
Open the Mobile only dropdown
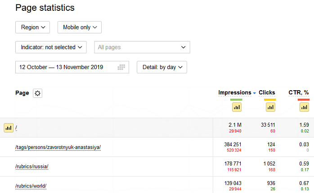pyautogui.click(x=80, y=27)
